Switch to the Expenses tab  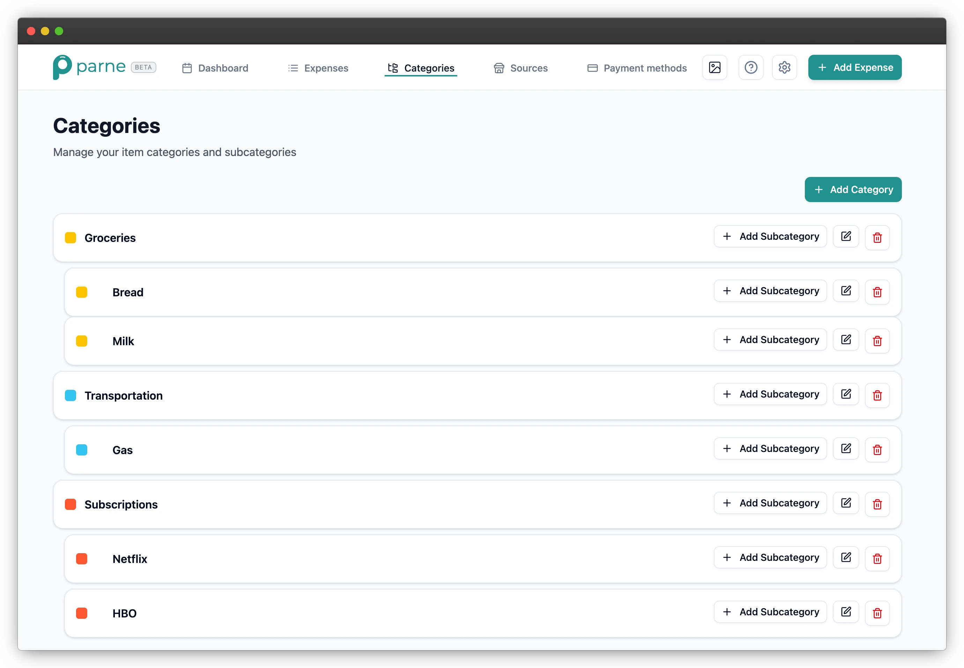(x=318, y=68)
